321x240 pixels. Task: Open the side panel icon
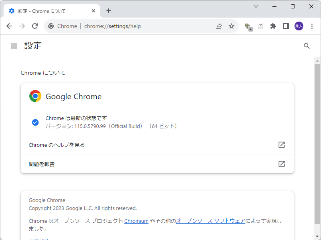click(x=286, y=26)
